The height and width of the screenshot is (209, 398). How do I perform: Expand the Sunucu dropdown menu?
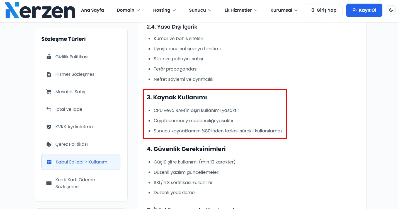click(200, 10)
